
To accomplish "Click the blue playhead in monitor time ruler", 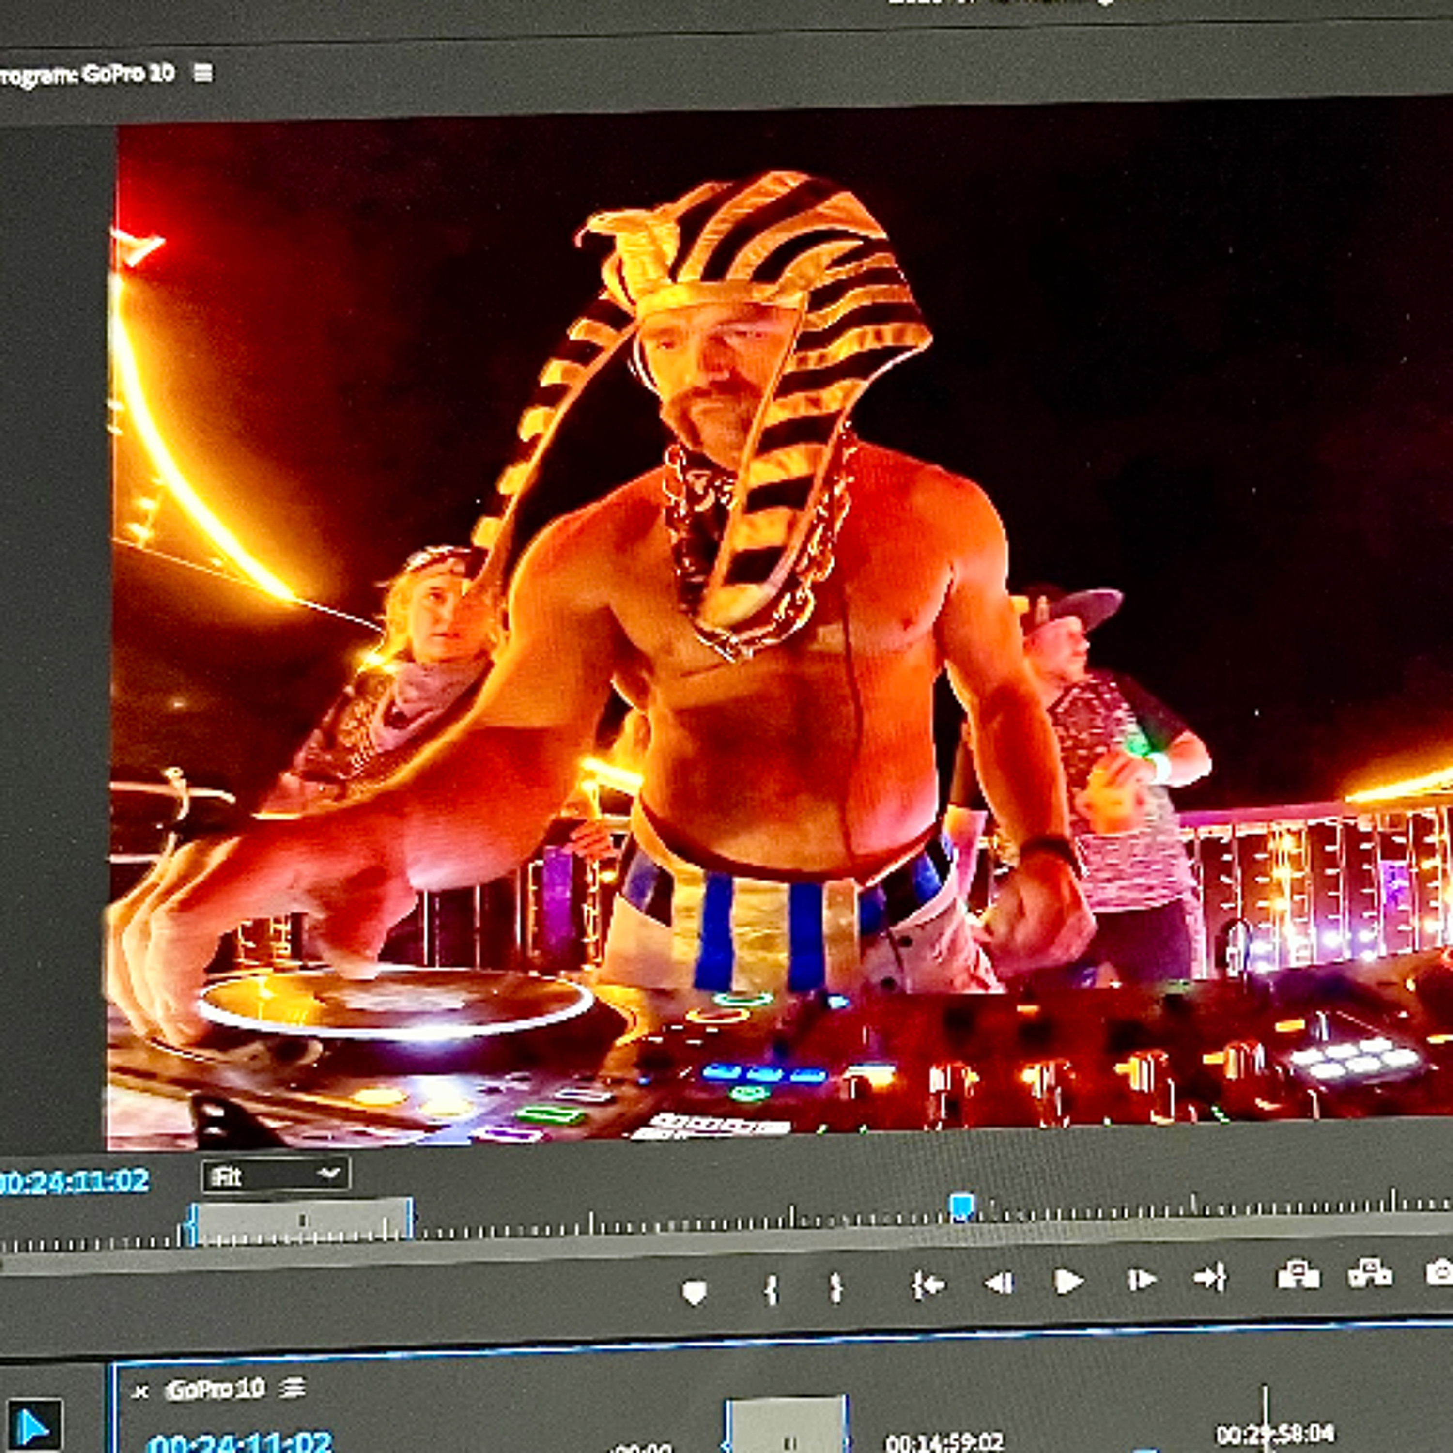I will coord(961,1206).
